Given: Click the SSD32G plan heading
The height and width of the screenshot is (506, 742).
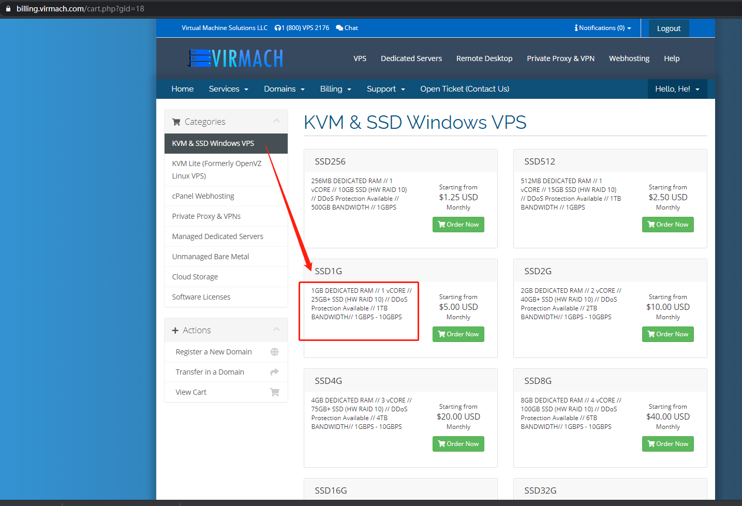Looking at the screenshot, I should [x=540, y=490].
